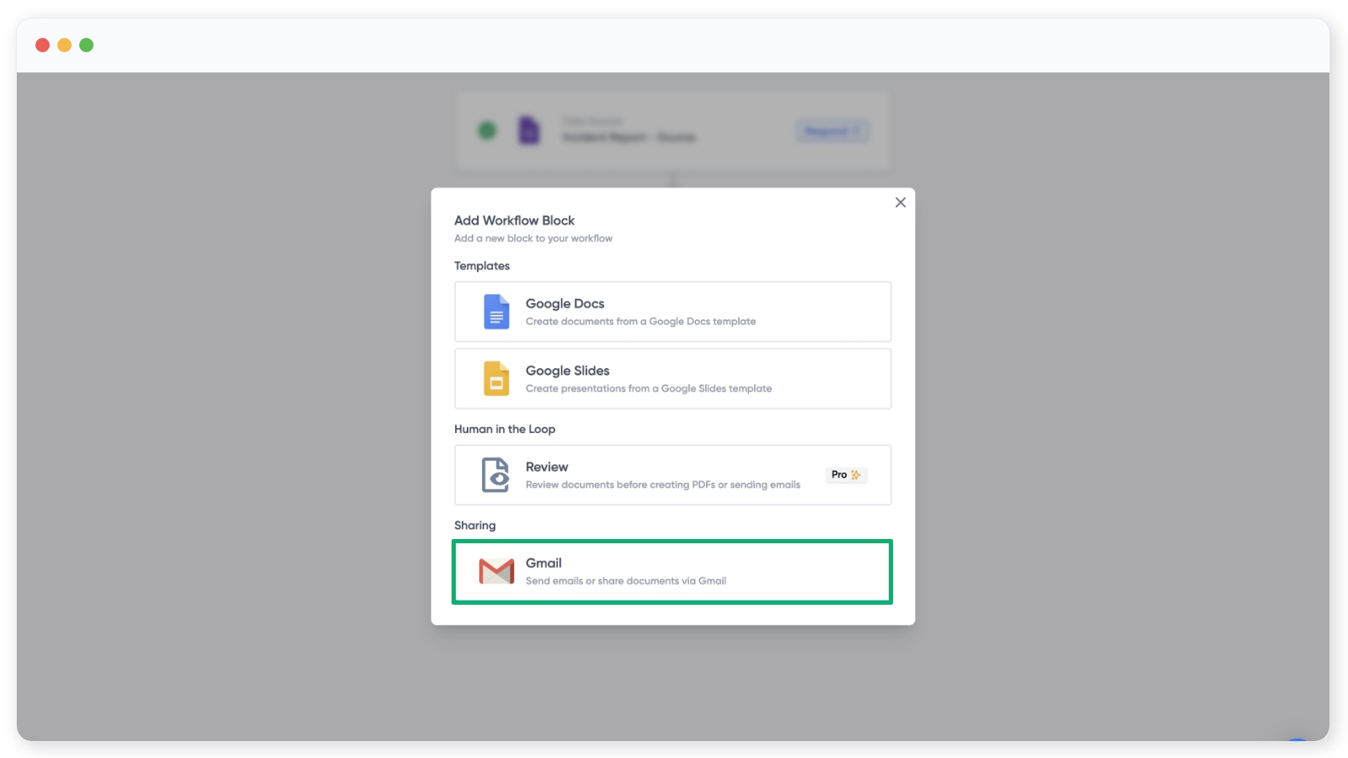Click the blurred blue button on data source card

pyautogui.click(x=832, y=131)
